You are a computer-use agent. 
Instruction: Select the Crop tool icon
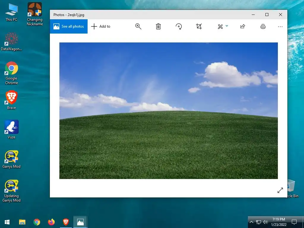(199, 26)
